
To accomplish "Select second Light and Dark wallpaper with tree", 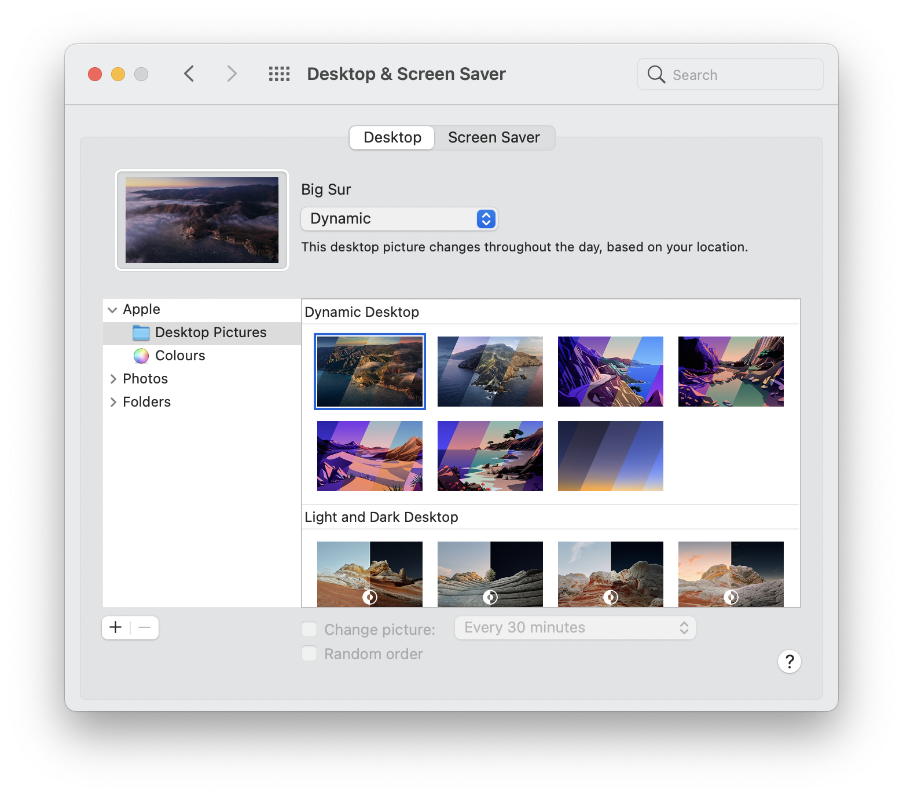I will tap(490, 574).
